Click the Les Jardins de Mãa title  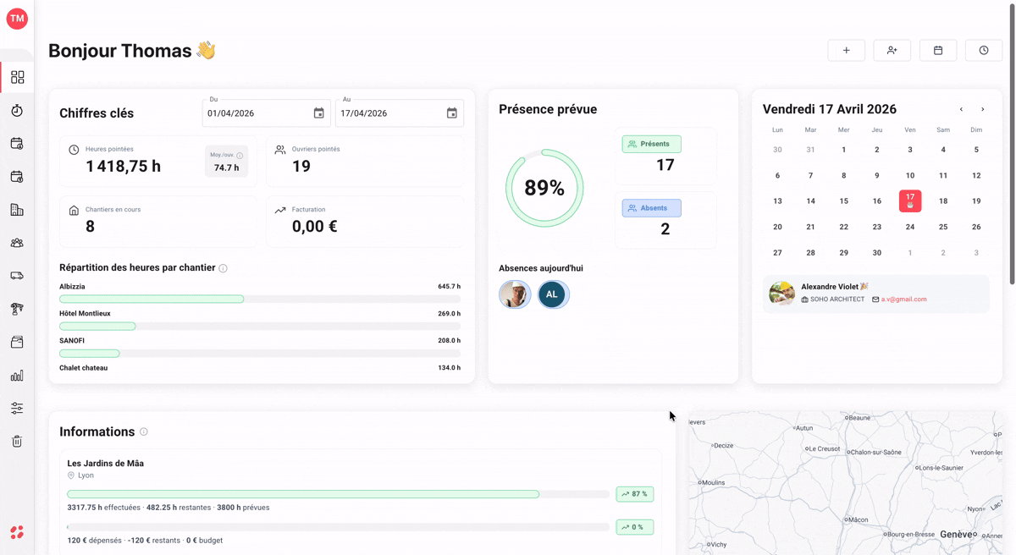click(x=106, y=464)
